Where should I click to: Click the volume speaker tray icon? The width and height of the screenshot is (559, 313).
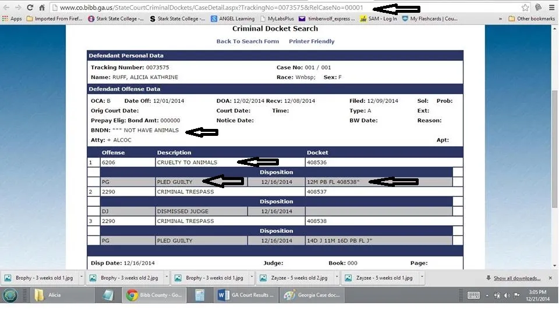(x=507, y=295)
